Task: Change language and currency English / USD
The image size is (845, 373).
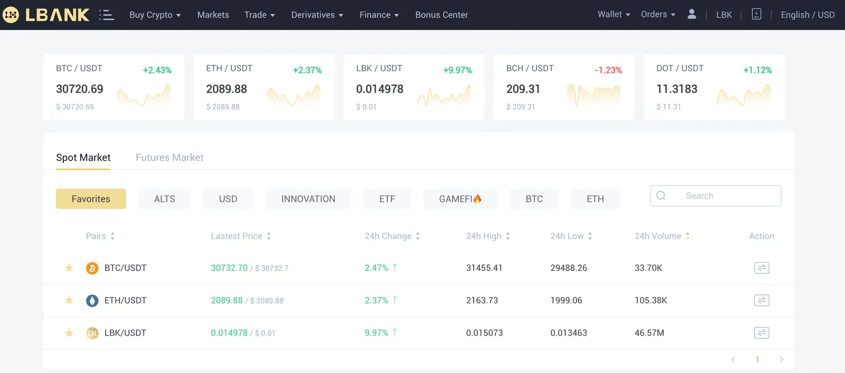Action: point(808,15)
